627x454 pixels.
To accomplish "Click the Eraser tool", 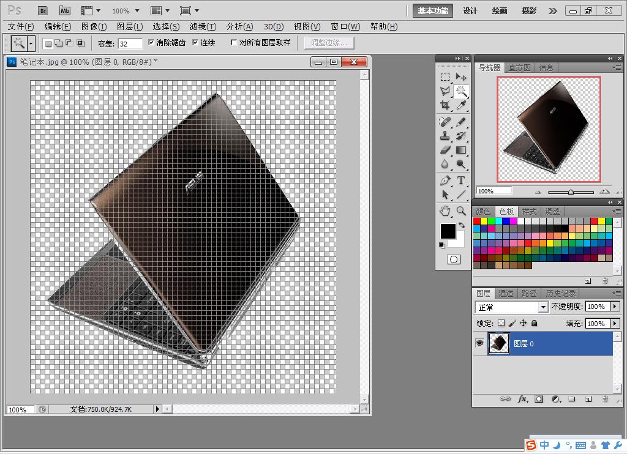I will pos(445,151).
